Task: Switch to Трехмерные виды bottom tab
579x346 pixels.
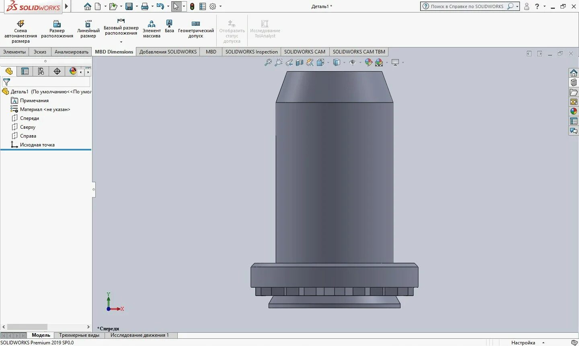Action: click(x=79, y=335)
